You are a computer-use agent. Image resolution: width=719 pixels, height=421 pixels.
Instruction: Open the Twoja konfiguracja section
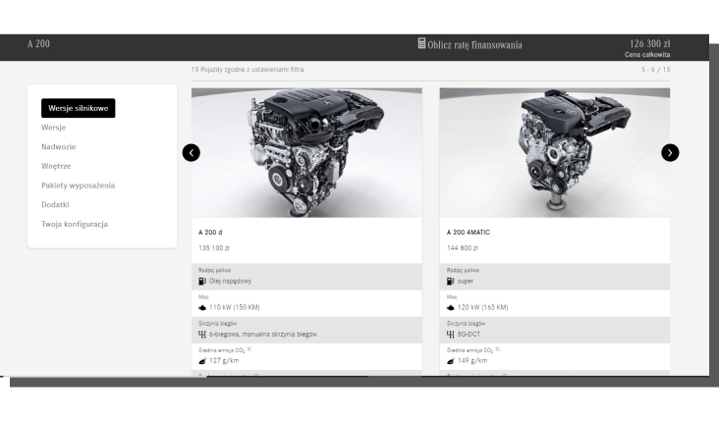point(75,224)
